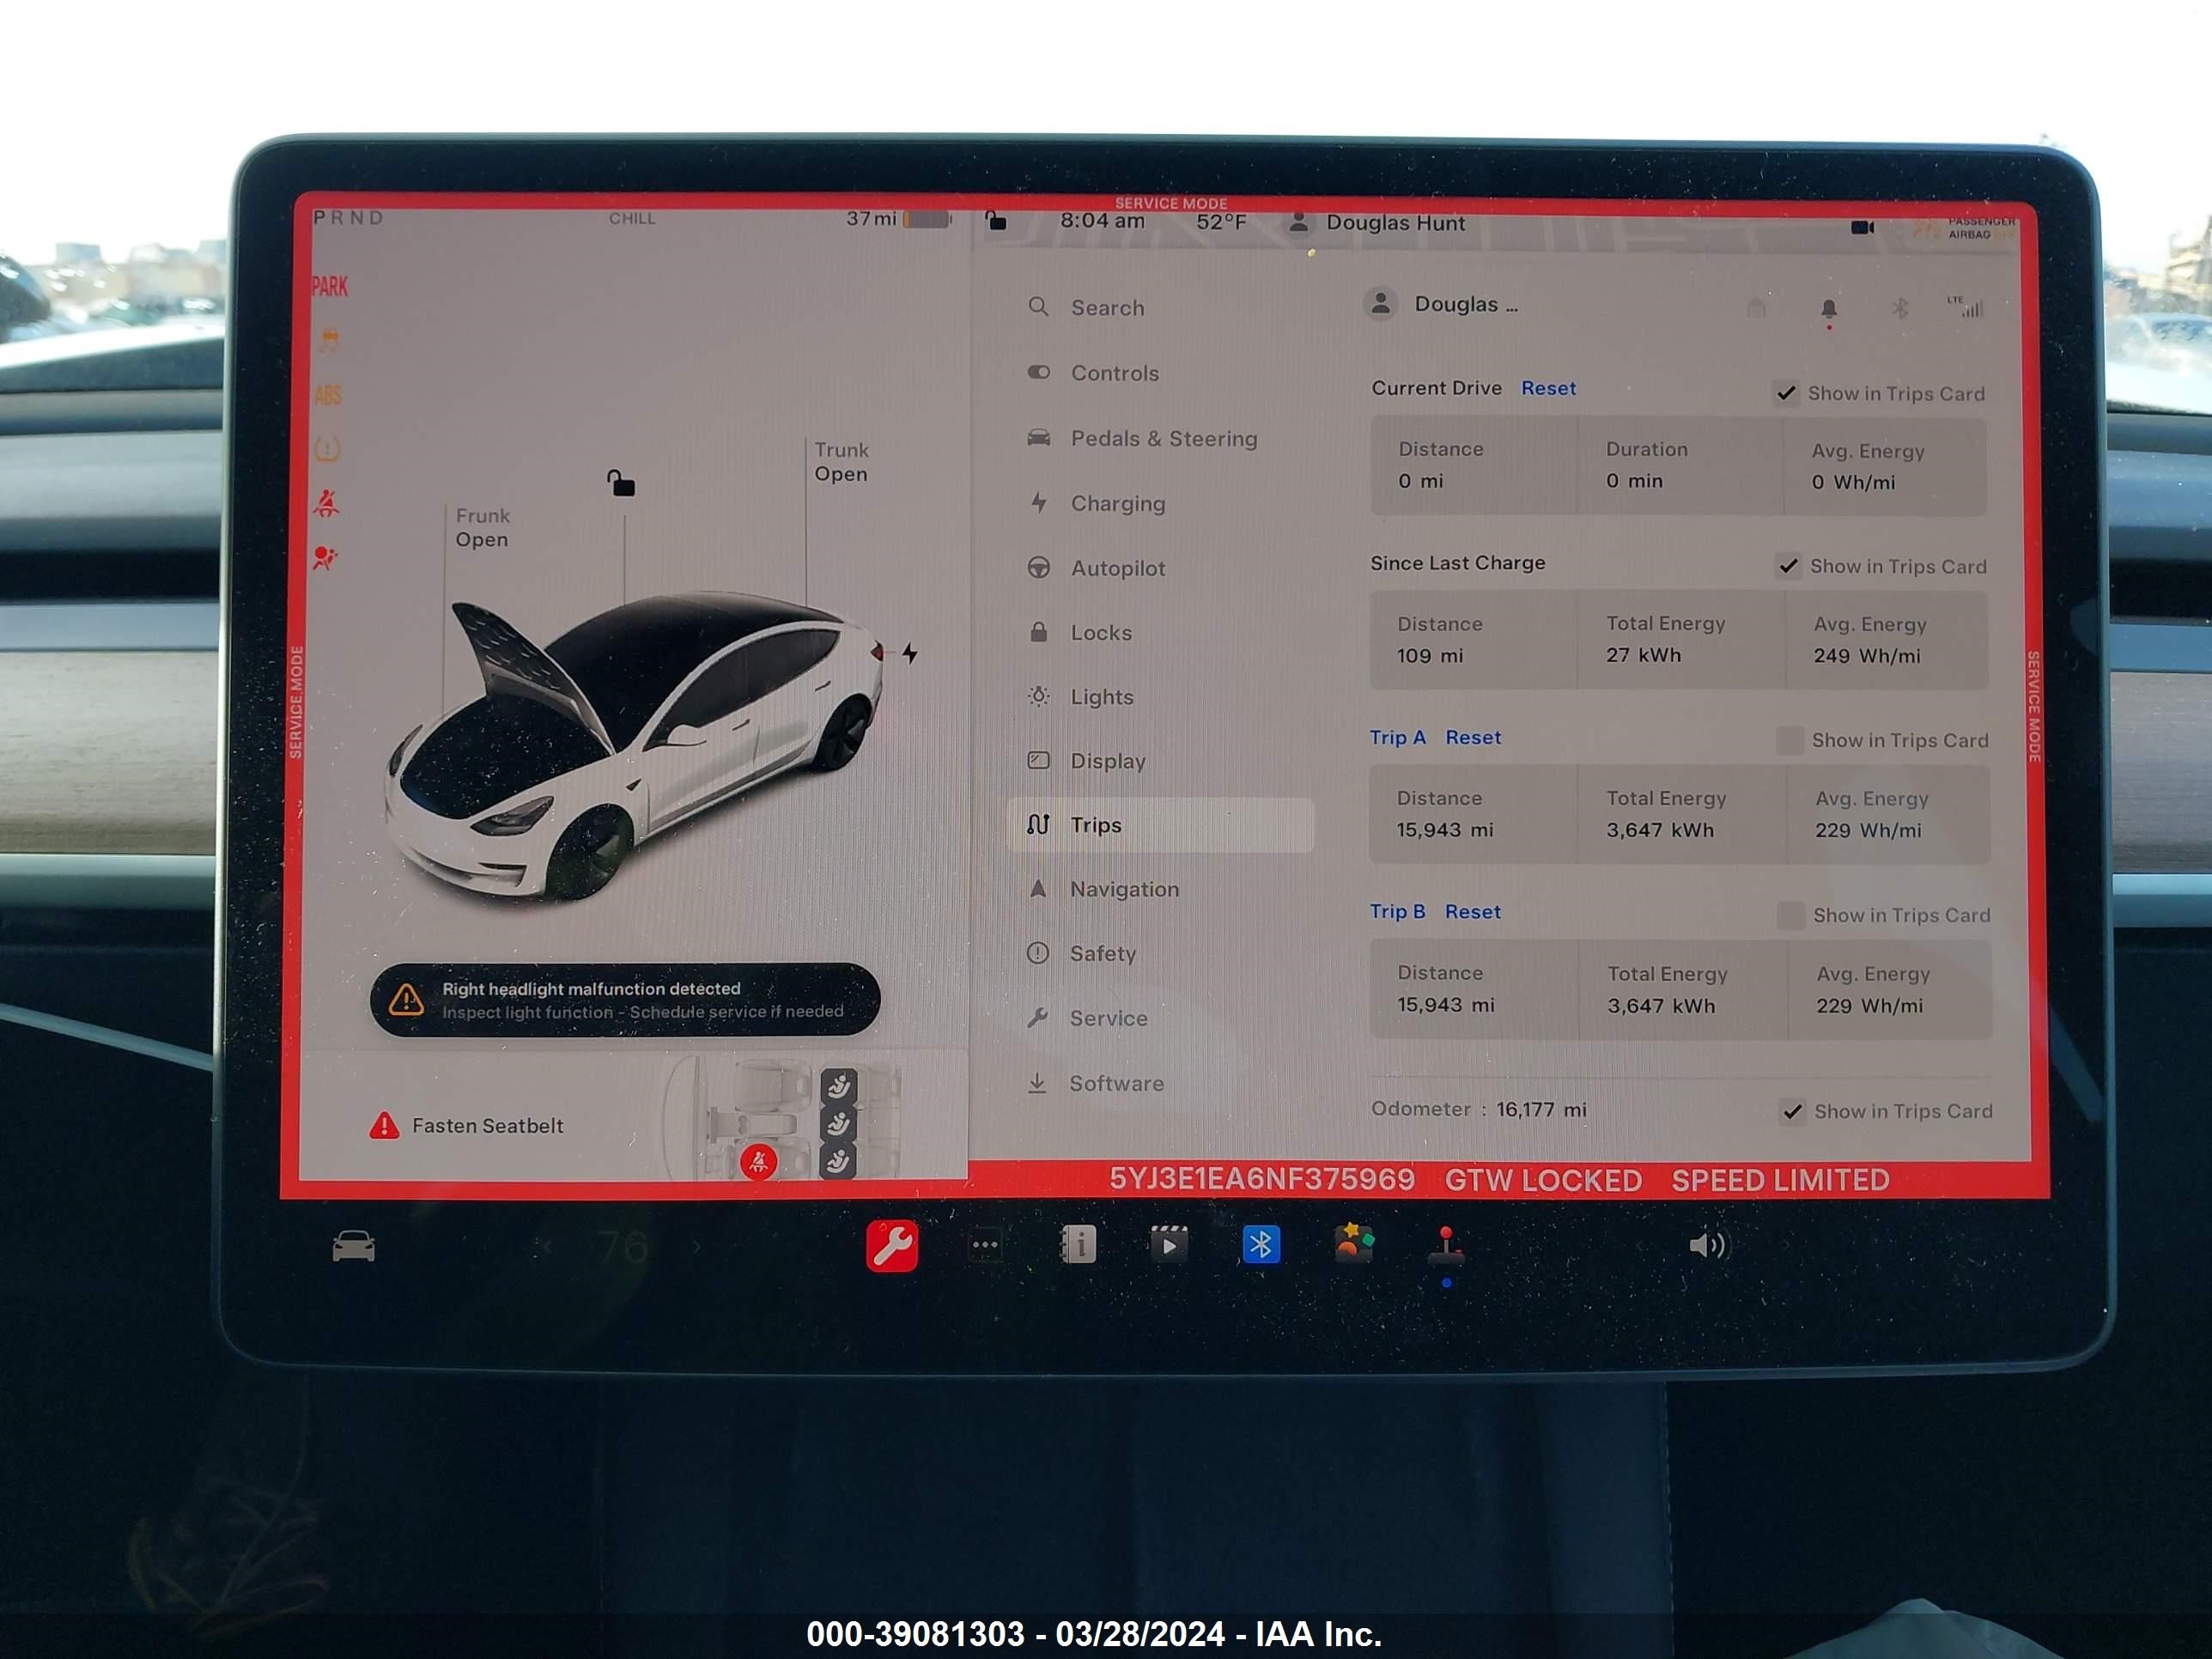Tap the red PARK brake indicator
The width and height of the screenshot is (2212, 1659).
tap(330, 287)
